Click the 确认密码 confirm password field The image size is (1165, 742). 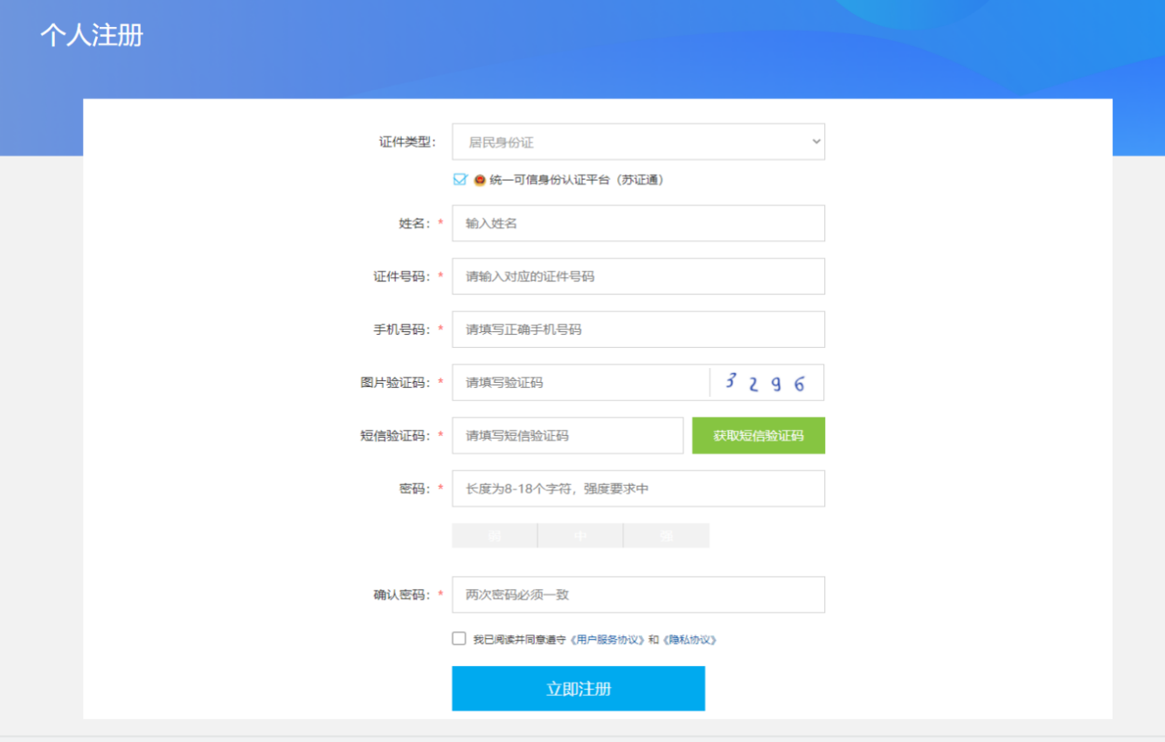tap(638, 594)
